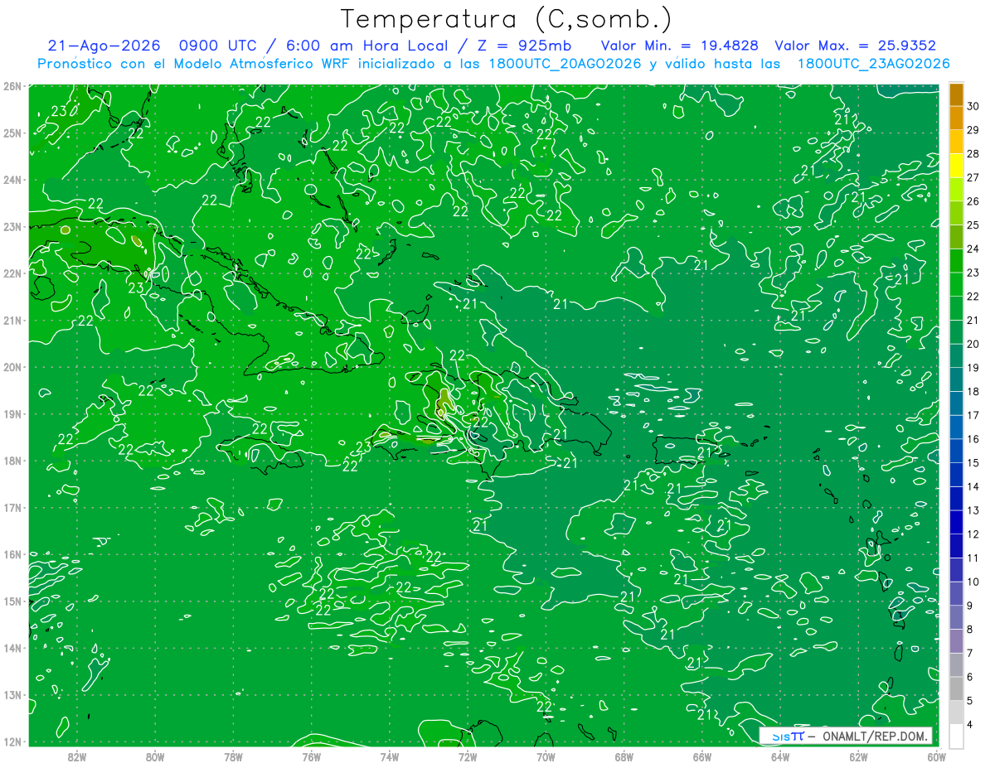Click the "12N" latitude label
The width and height of the screenshot is (995, 768).
12,741
